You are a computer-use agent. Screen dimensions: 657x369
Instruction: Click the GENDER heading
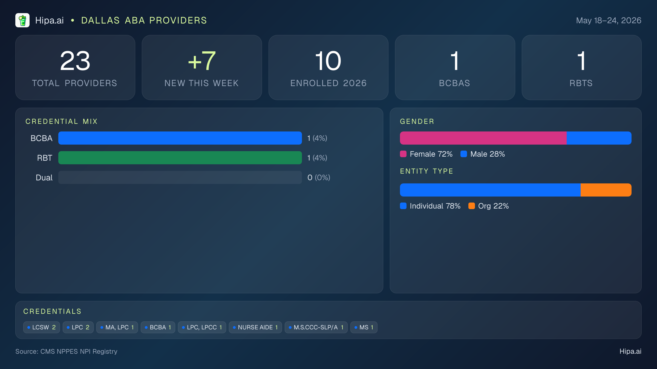(x=417, y=121)
